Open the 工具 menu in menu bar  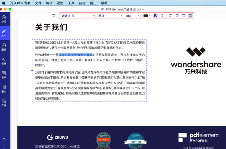pos(71,3)
